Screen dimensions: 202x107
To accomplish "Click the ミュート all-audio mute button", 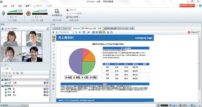I will click(71, 10).
